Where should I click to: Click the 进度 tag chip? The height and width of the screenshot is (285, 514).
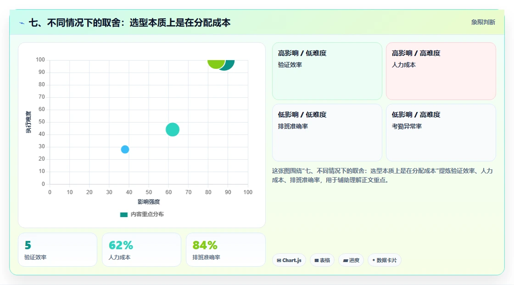click(351, 260)
